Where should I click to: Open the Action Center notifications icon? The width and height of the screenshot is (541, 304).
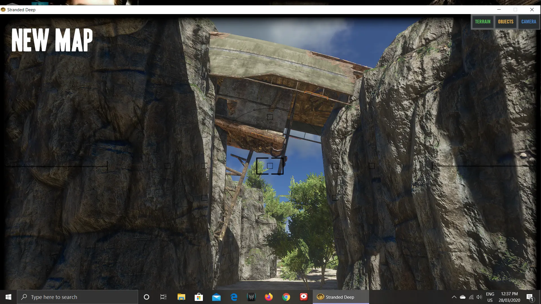[530, 297]
